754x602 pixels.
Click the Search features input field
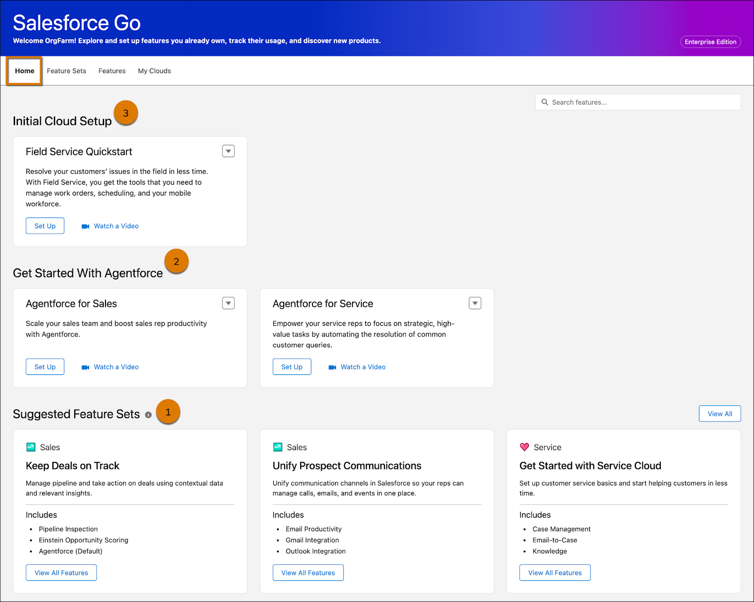(x=638, y=102)
